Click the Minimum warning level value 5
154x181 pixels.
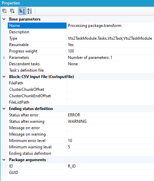[69, 147]
